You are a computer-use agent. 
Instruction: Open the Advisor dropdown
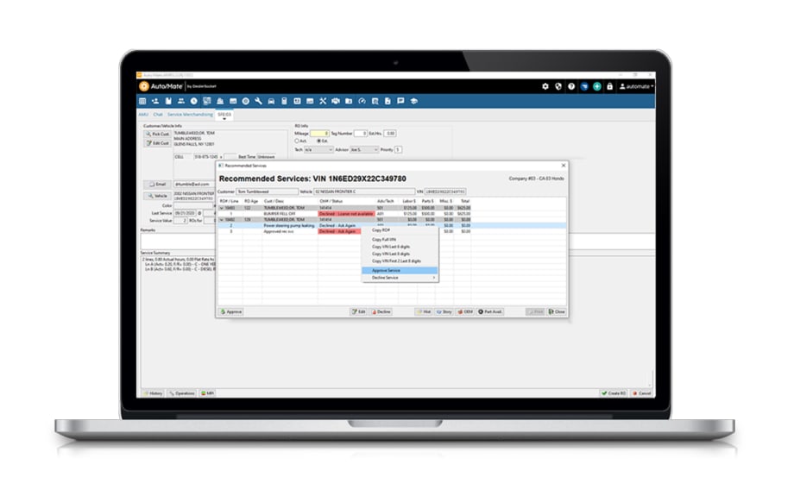(x=364, y=149)
